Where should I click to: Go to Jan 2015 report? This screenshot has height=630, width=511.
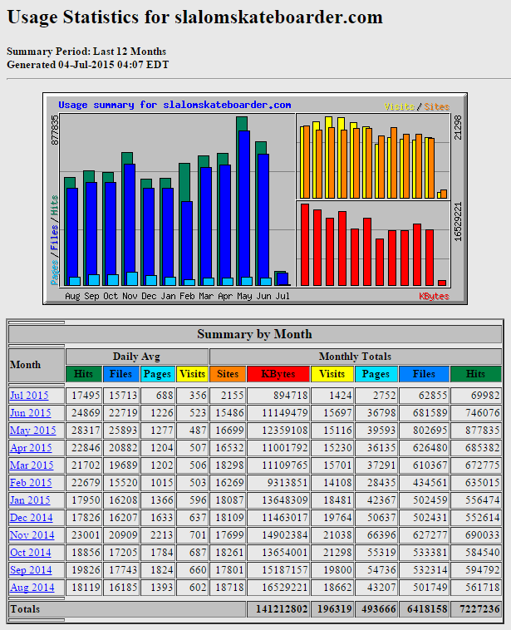[x=31, y=500]
